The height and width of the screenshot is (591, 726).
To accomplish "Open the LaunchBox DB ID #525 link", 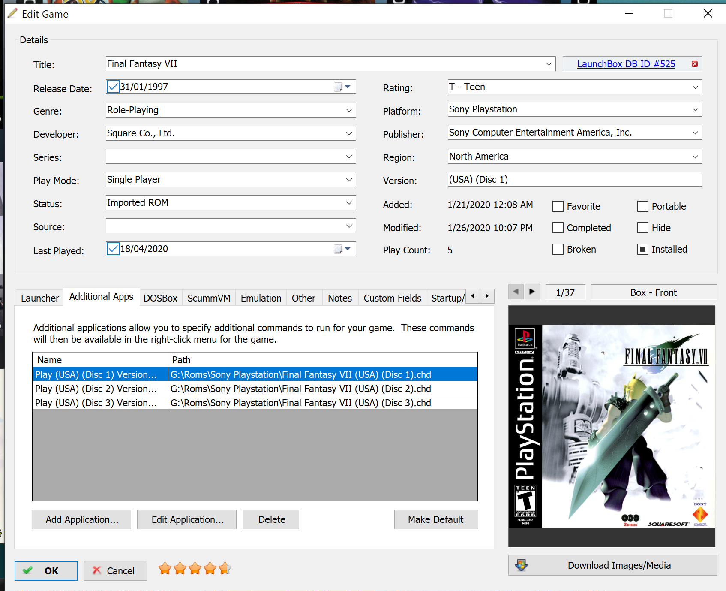I will [626, 64].
